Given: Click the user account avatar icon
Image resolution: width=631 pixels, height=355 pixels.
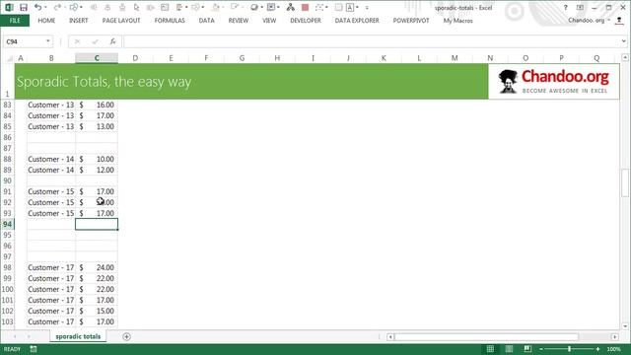Looking at the screenshot, I should click(619, 21).
